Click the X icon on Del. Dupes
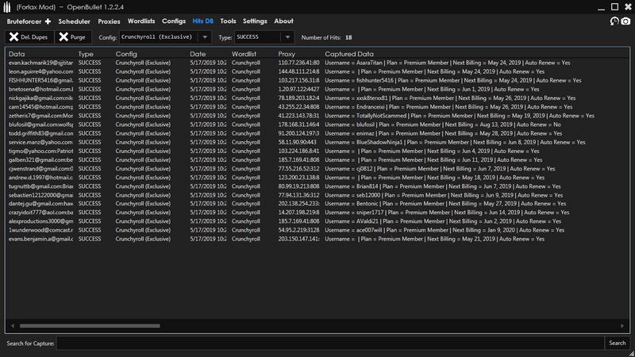Viewport: 635px width, 357px height. coord(13,36)
